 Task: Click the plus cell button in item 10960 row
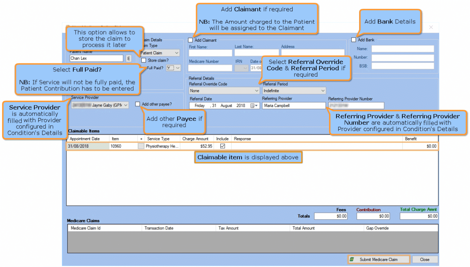(x=141, y=146)
